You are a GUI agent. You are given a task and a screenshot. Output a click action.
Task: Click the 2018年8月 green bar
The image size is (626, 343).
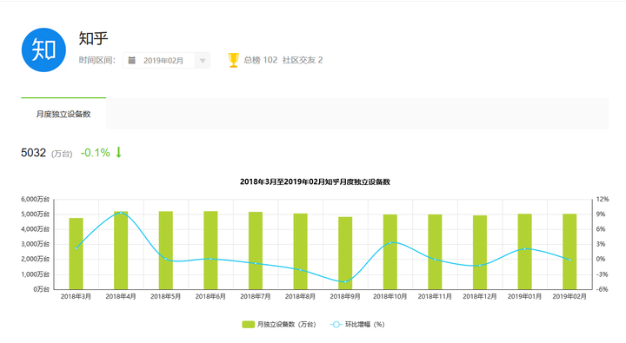[300, 251]
